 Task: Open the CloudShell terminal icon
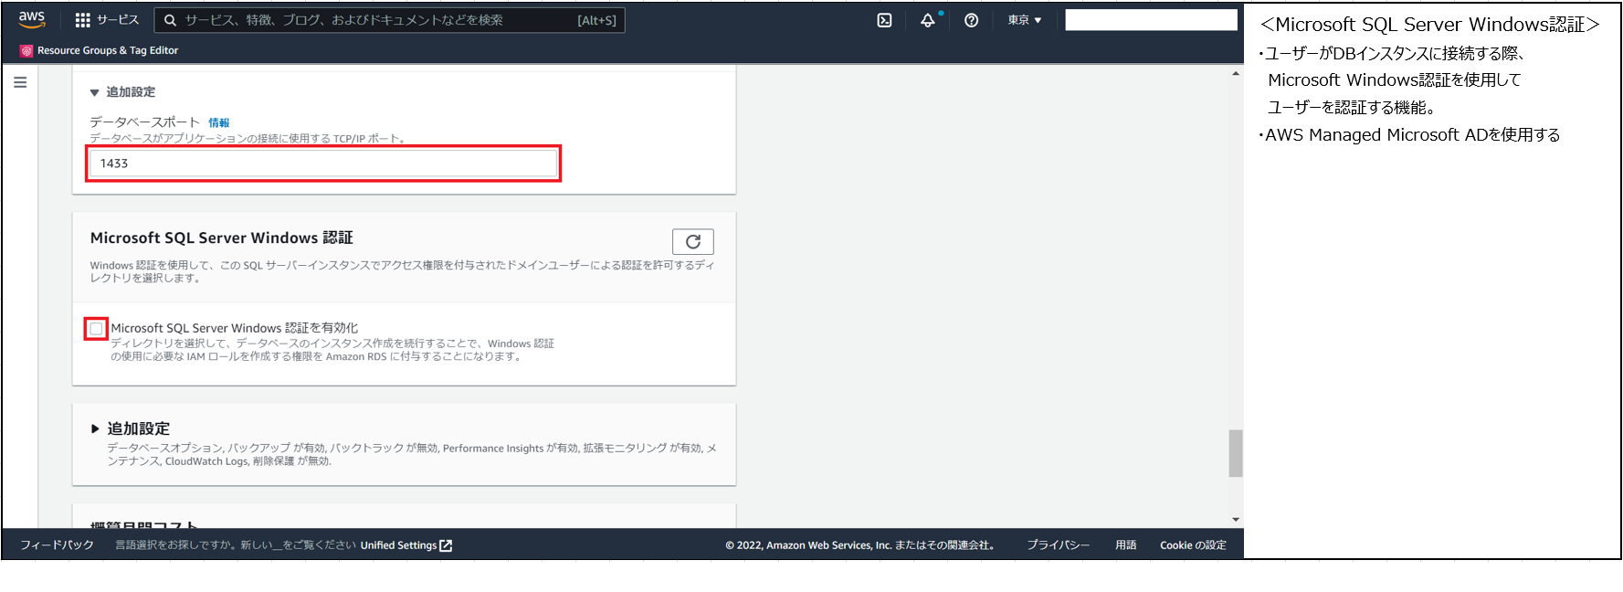(884, 20)
